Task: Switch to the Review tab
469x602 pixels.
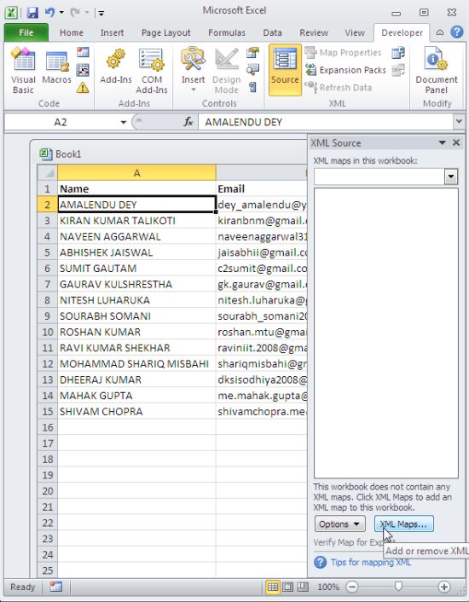Action: [314, 33]
